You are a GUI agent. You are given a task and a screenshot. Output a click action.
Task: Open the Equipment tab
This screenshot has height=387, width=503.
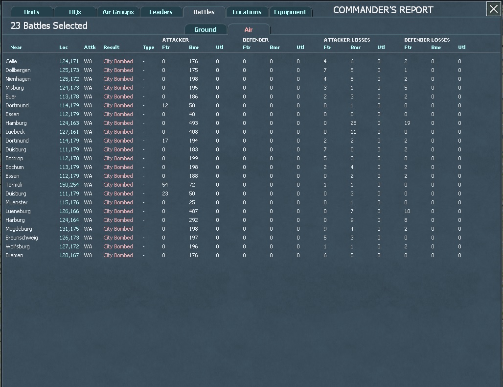(x=290, y=12)
